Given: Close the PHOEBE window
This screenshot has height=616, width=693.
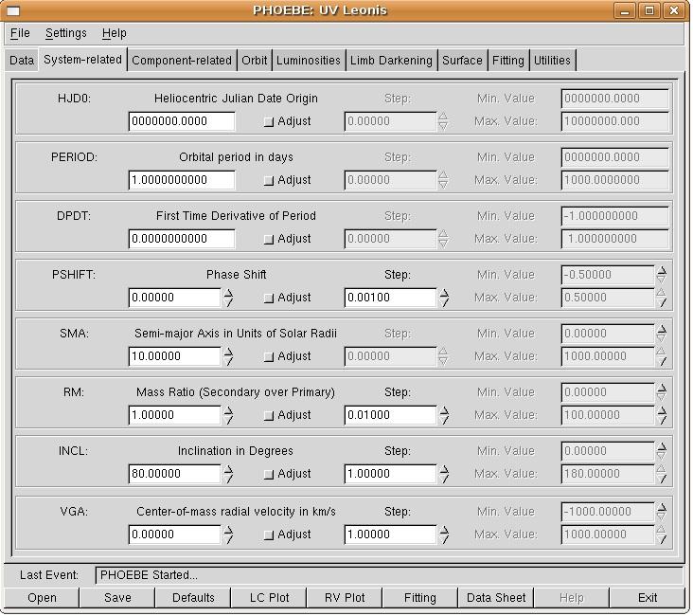Looking at the screenshot, I should (673, 10).
